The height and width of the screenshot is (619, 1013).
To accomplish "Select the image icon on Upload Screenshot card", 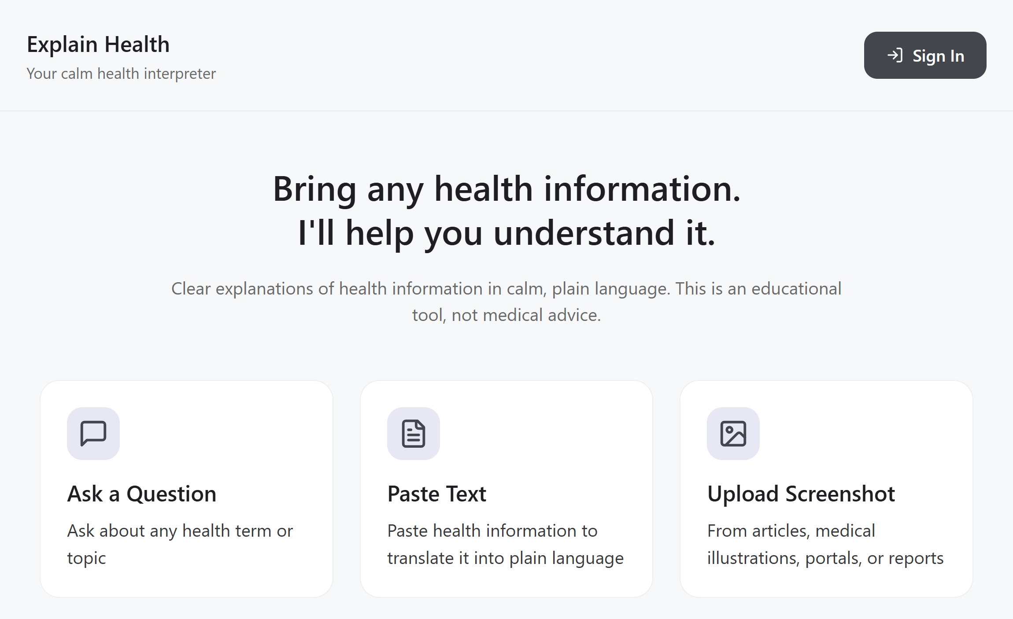I will click(x=733, y=433).
